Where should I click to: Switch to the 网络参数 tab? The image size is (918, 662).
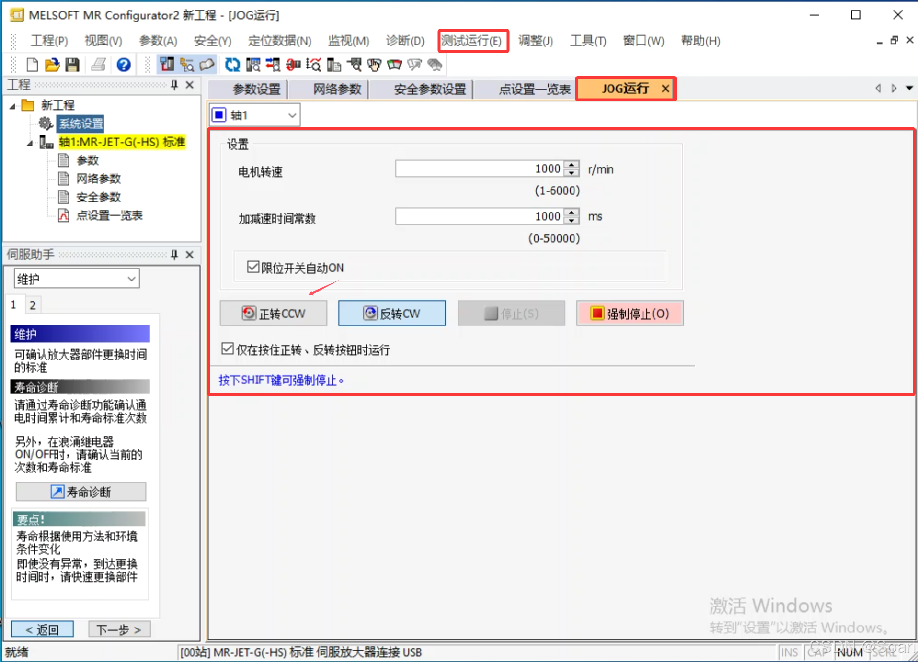[329, 89]
